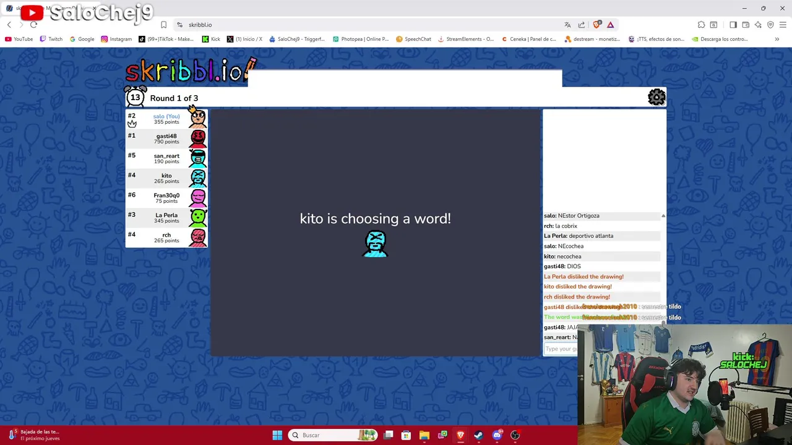Open Google bookmark

(x=82, y=39)
